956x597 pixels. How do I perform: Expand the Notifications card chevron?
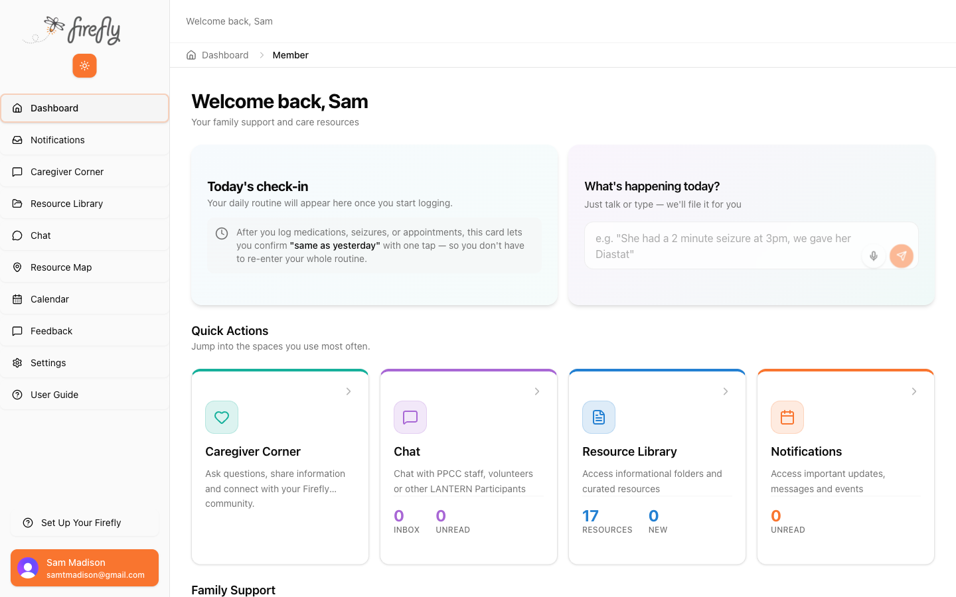click(x=914, y=391)
